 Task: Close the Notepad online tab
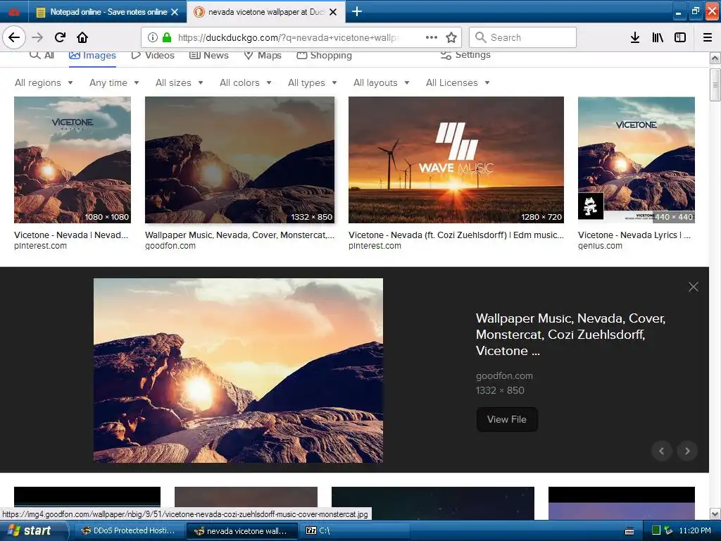pos(175,12)
